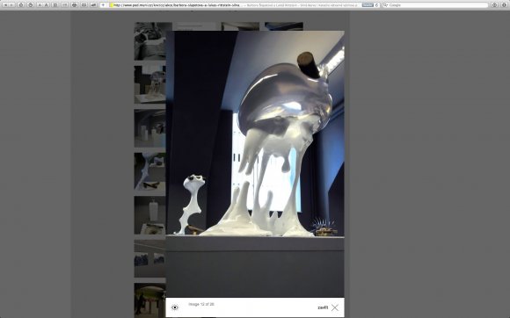Close the lightbox with the X icon
Image resolution: width=510 pixels, height=318 pixels.
tap(335, 307)
